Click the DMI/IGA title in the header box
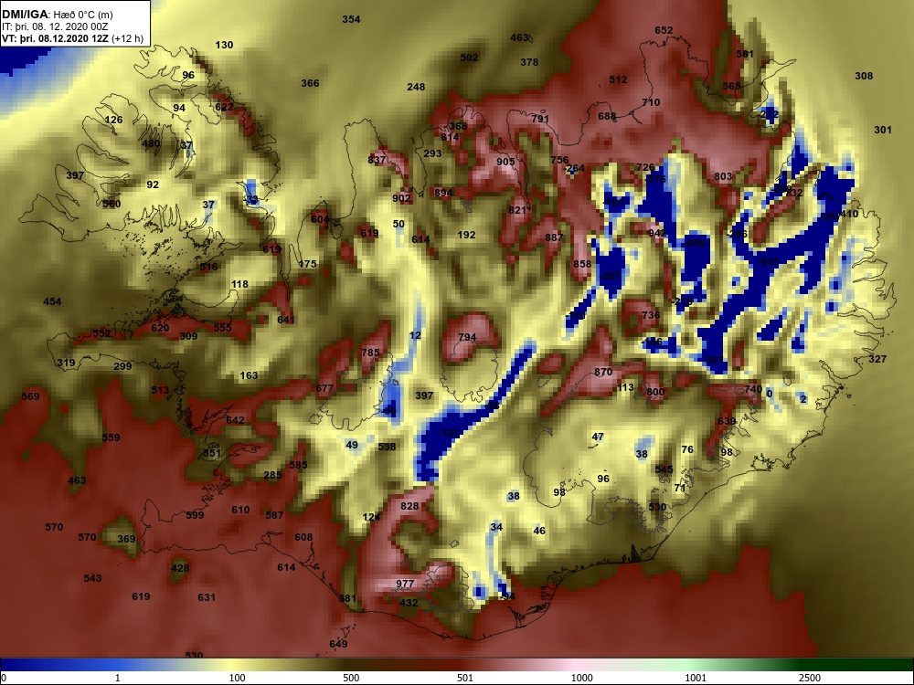Screen dimensions: 914x685 coord(24,14)
